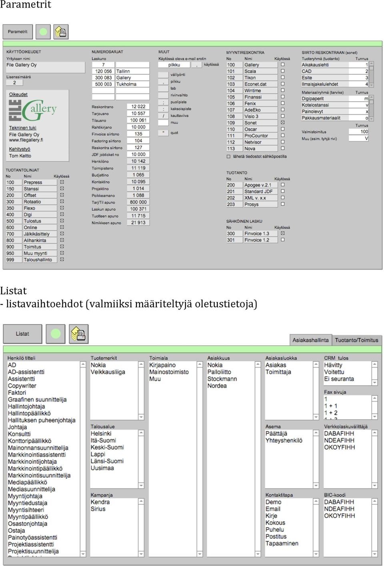This screenshot has height=566, width=384.
Task: Select 'Voitettu' in CRM tulos list
Action: click(334, 372)
